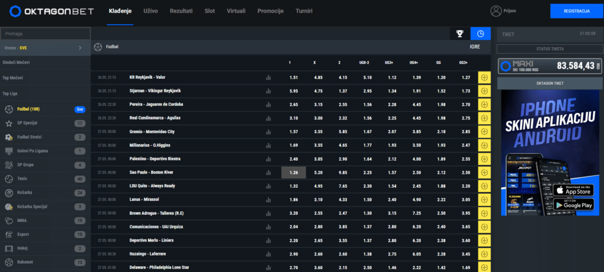This screenshot has width=604, height=272.
Task: Click the Google Play download badge
Action: (573, 204)
